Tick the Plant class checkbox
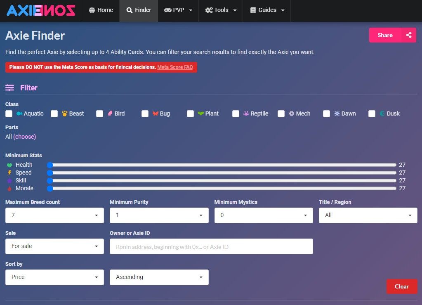This screenshot has height=305, width=422. point(190,113)
